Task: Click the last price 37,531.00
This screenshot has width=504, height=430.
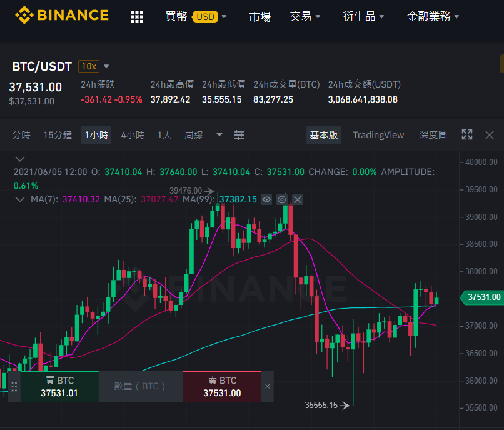Action: pyautogui.click(x=36, y=87)
